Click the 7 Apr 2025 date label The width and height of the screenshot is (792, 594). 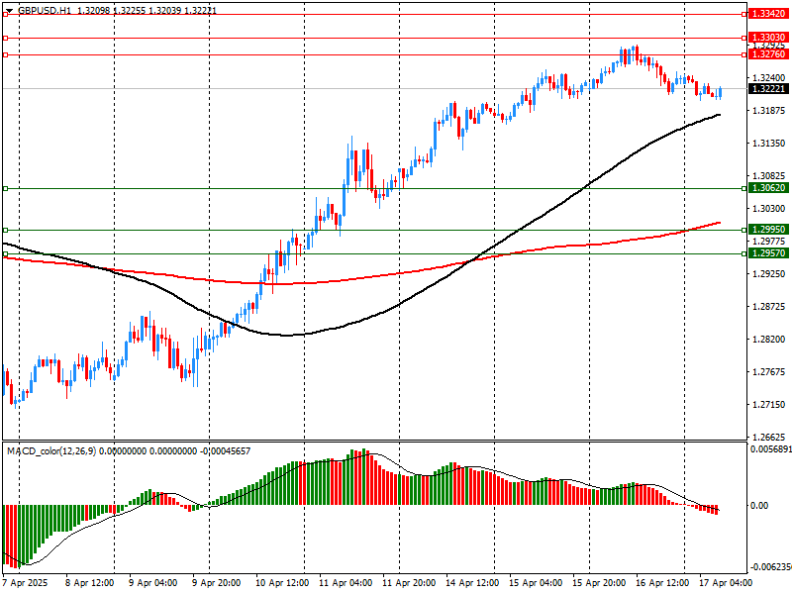[x=27, y=583]
